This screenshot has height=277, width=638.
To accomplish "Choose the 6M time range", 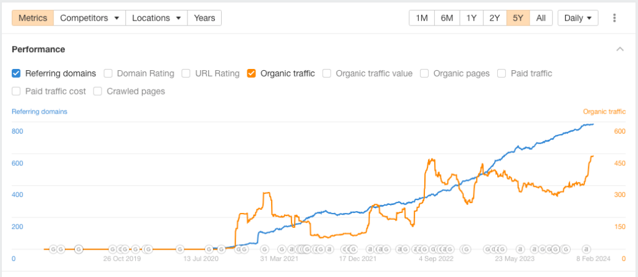I will (447, 18).
